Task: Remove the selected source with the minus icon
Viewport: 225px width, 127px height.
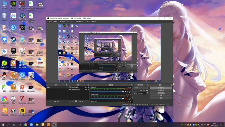Action: (73, 101)
